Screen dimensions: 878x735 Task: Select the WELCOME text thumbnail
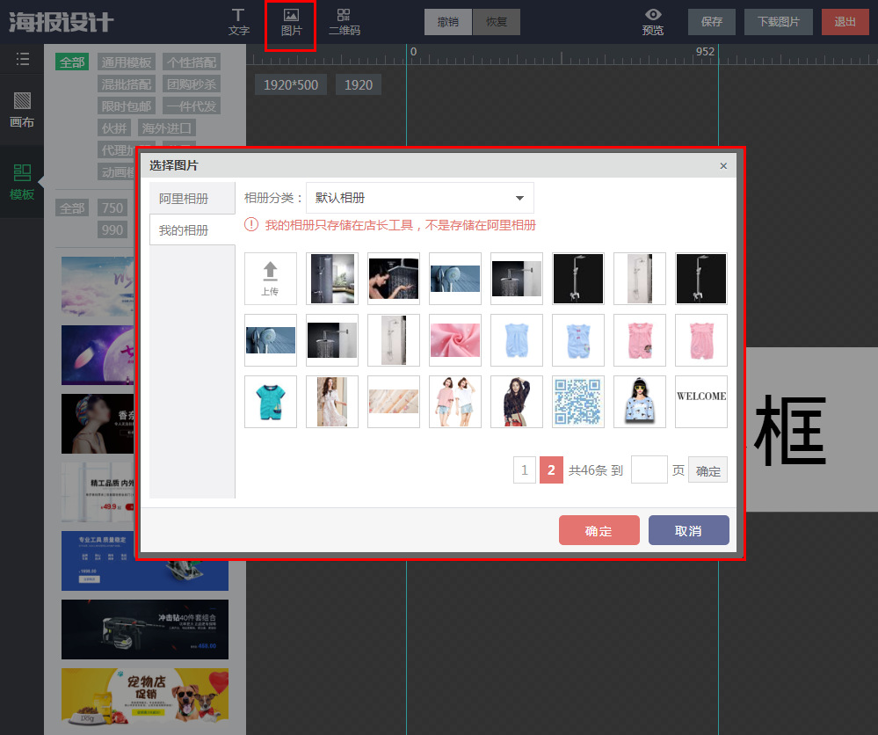(701, 402)
